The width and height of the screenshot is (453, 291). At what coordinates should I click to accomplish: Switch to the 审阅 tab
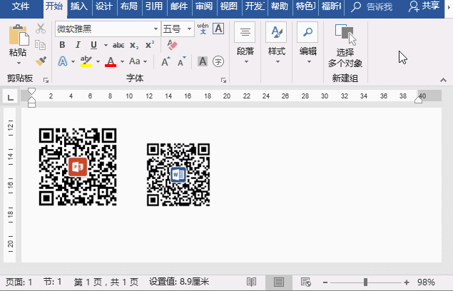pos(204,6)
